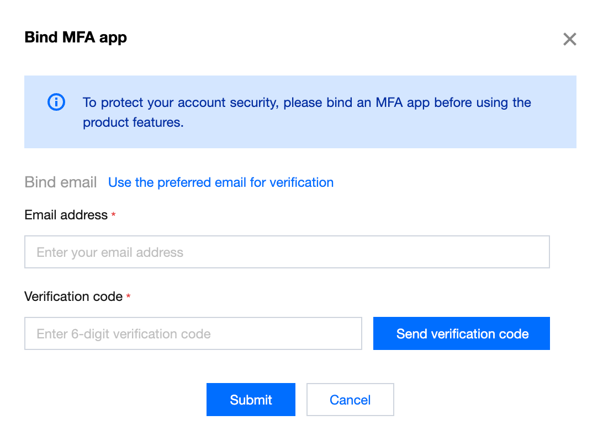Click the empty space left of Submit

[110, 400]
